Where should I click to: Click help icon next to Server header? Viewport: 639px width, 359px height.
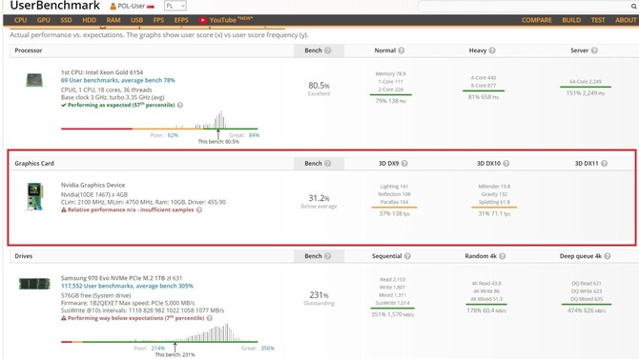(594, 50)
